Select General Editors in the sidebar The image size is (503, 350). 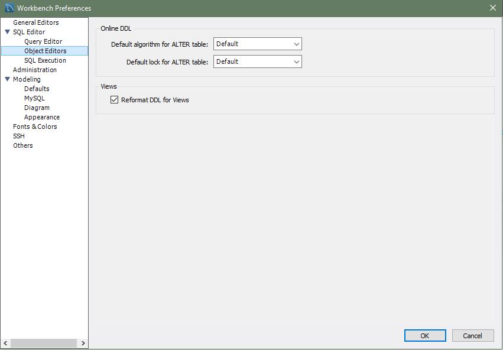(35, 22)
